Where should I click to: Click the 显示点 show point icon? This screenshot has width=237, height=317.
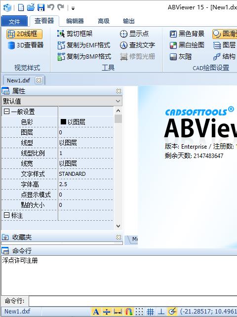(x=123, y=34)
